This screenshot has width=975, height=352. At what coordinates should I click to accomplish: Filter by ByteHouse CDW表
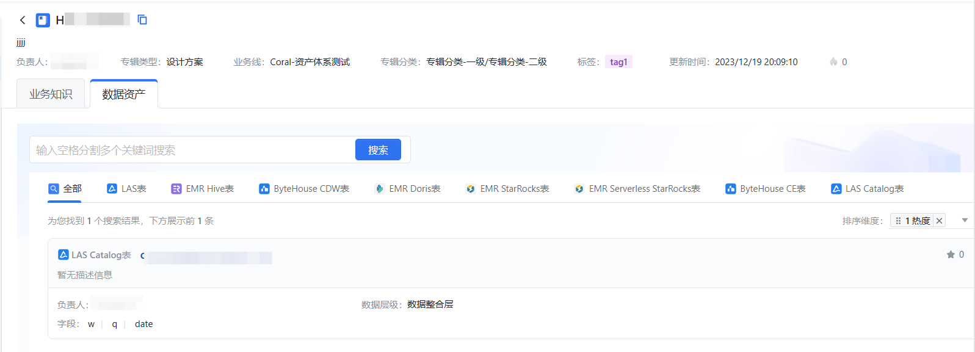click(x=304, y=189)
